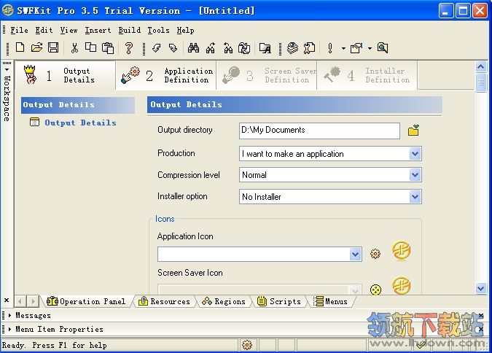Click the New document toolbar icon
The height and width of the screenshot is (353, 492).
tap(20, 47)
